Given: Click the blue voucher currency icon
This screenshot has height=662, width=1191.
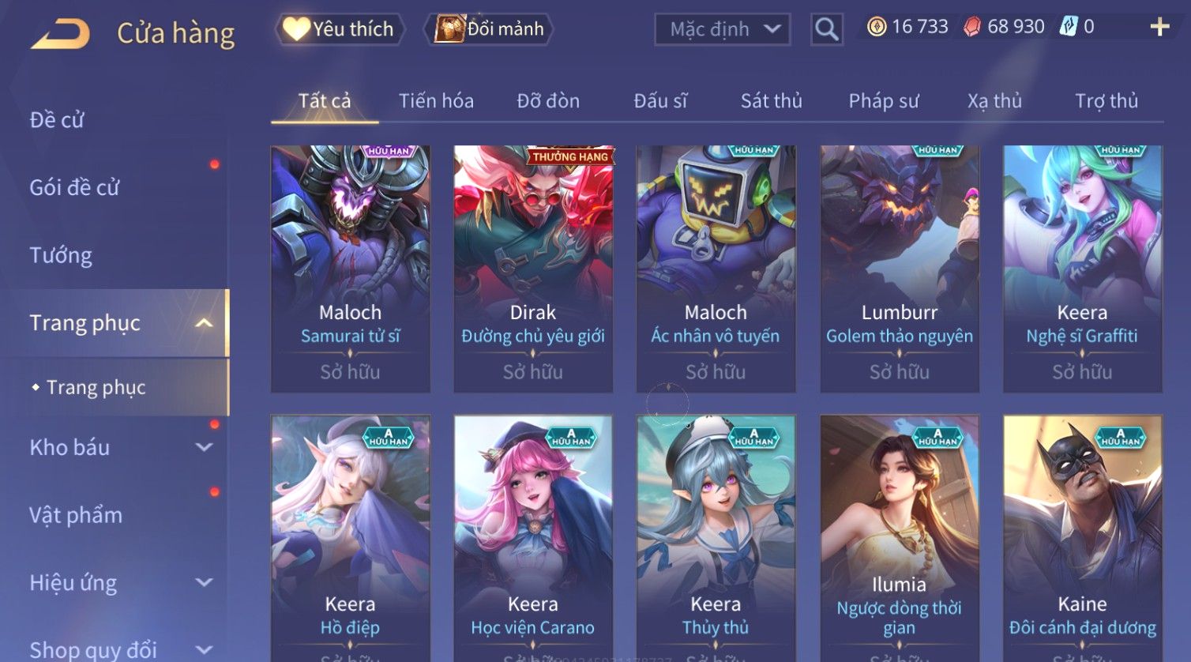Looking at the screenshot, I should (x=1068, y=27).
